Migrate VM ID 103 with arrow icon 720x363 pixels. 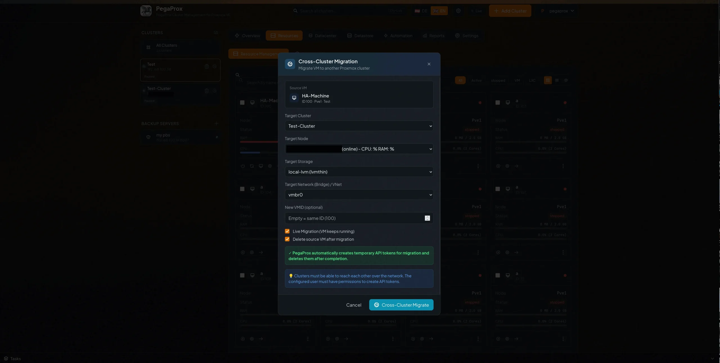coord(516,166)
